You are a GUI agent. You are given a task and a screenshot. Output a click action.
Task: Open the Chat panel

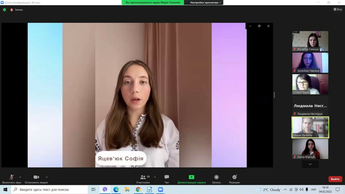point(167,177)
